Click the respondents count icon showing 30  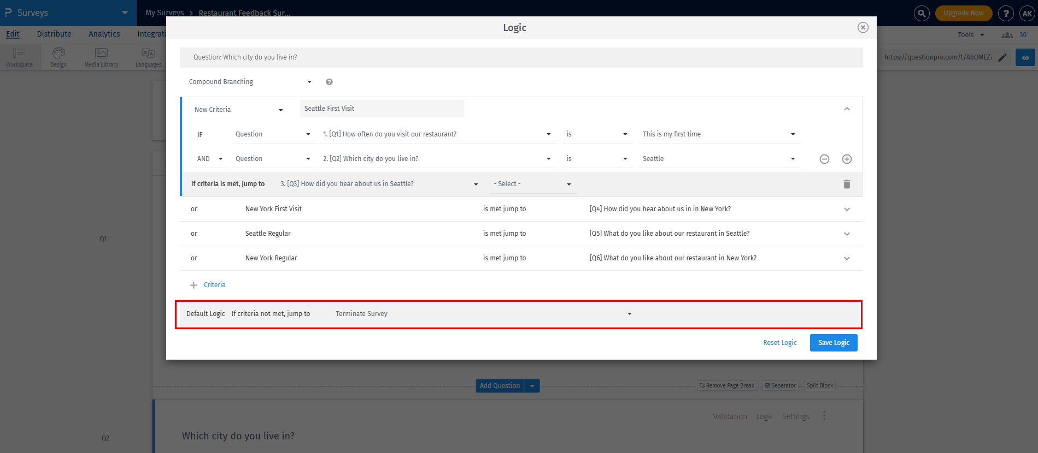point(1007,35)
